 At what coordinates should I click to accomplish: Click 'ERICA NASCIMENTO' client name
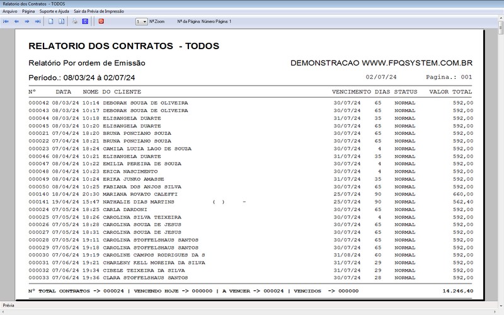(130, 171)
